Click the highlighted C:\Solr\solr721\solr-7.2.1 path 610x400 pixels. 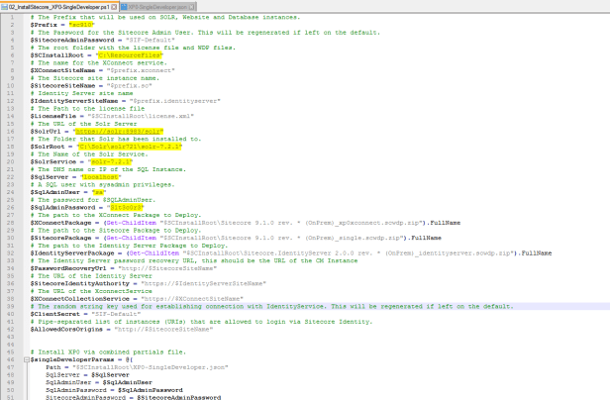[x=130, y=147]
